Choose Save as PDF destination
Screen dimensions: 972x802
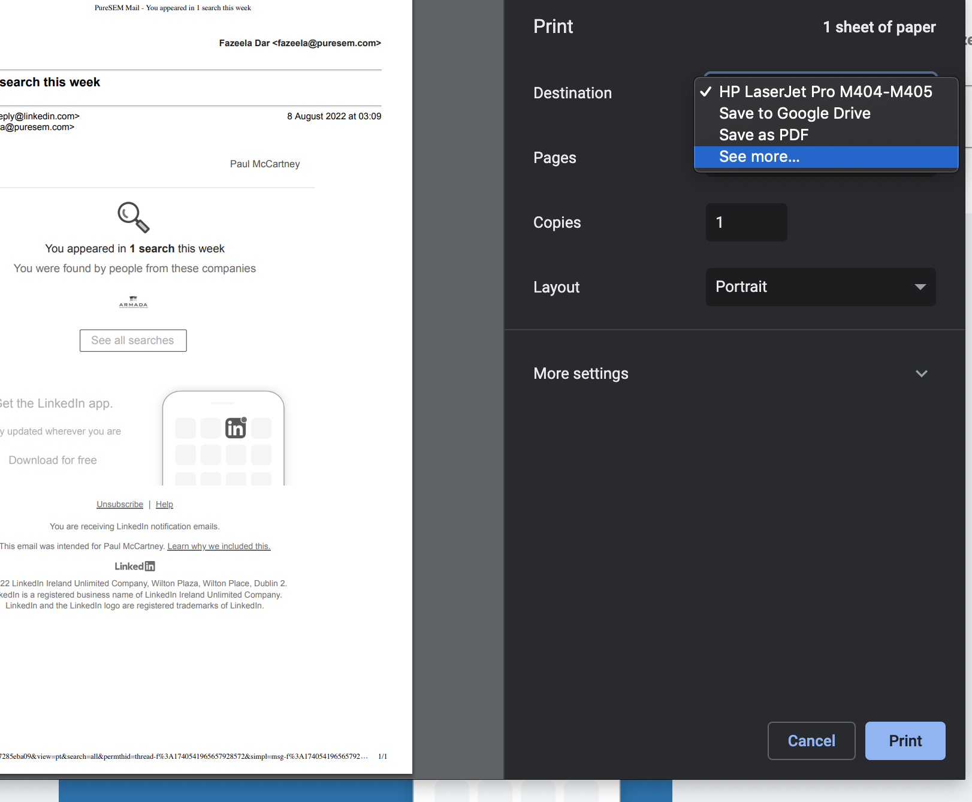[x=826, y=135]
